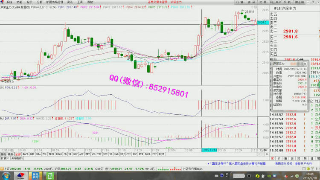Image resolution: width=320 pixels, height=180 pixels.
Task: Click the 02/15/13:14 time marker on chart axis
Action: point(210,150)
